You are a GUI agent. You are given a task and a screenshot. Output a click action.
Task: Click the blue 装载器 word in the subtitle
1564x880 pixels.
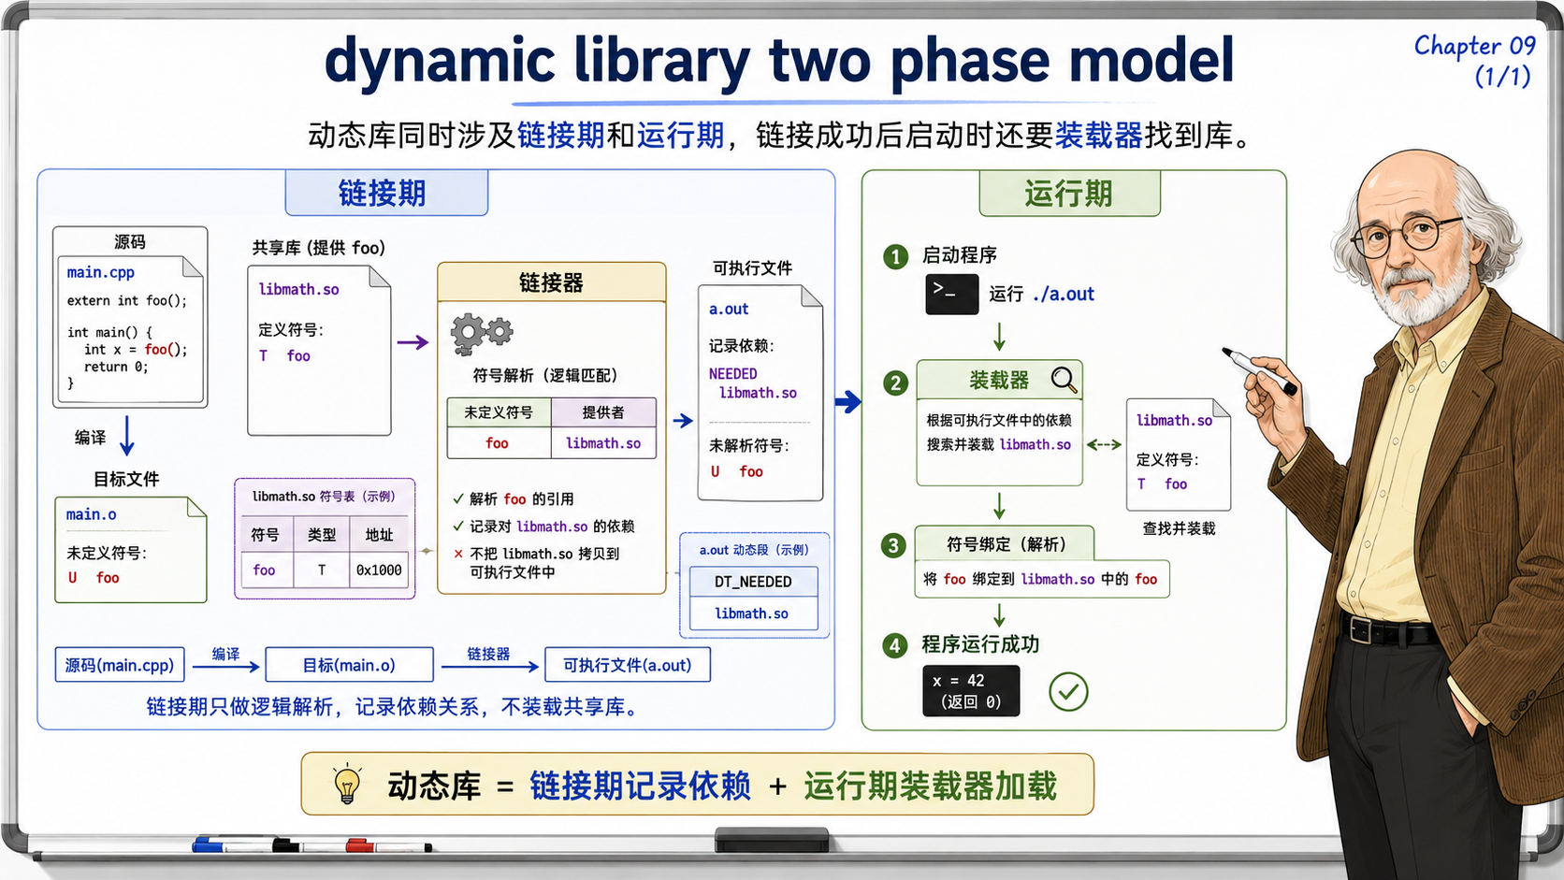[1099, 136]
